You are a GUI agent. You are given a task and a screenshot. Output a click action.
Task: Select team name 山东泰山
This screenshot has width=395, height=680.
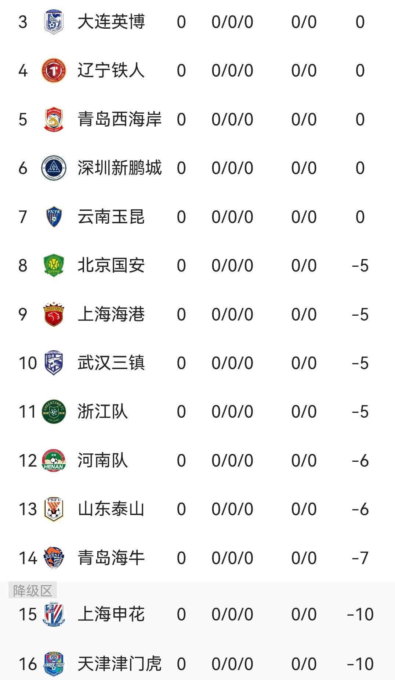pyautogui.click(x=111, y=509)
